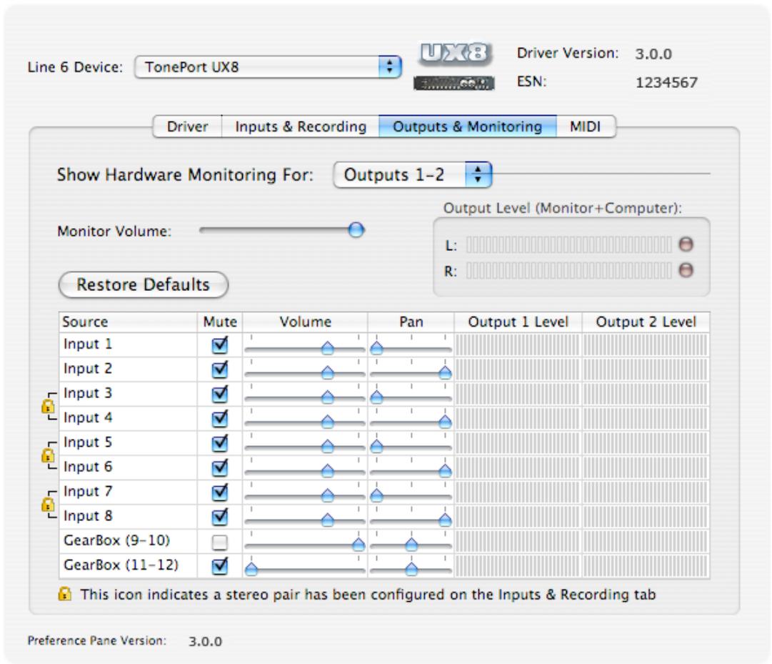Toggle the Mute checkbox for Input 2
Viewport: 772px width, 664px height.
(219, 370)
